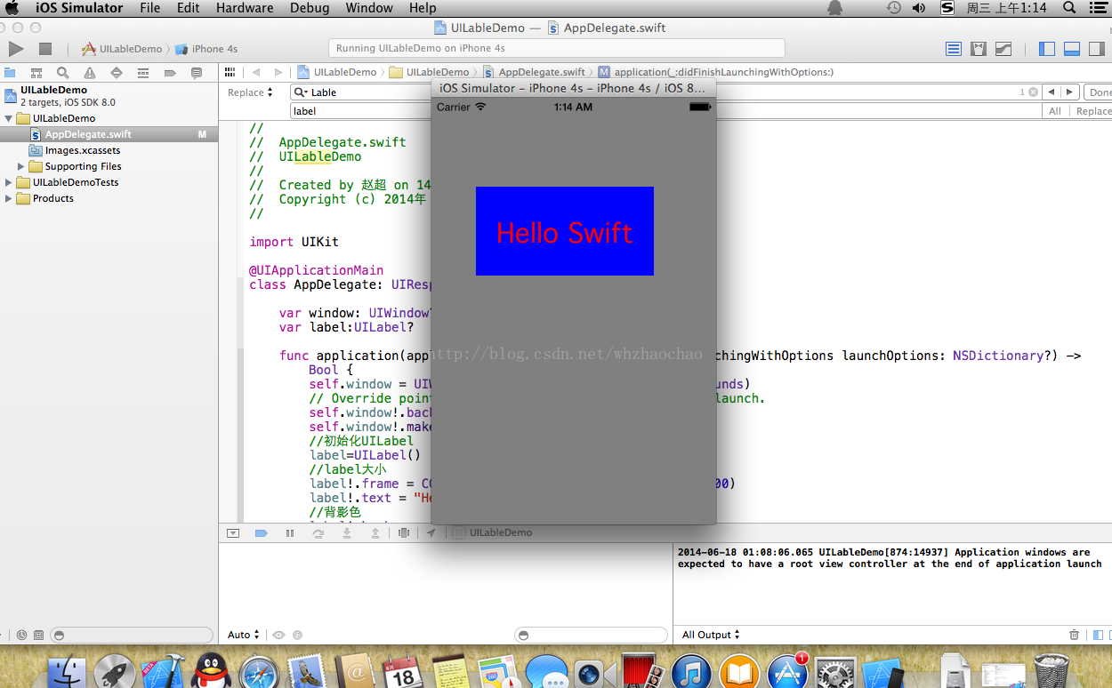This screenshot has height=688, width=1112.
Task: Expand the Supporting Files folder
Action: (x=21, y=166)
